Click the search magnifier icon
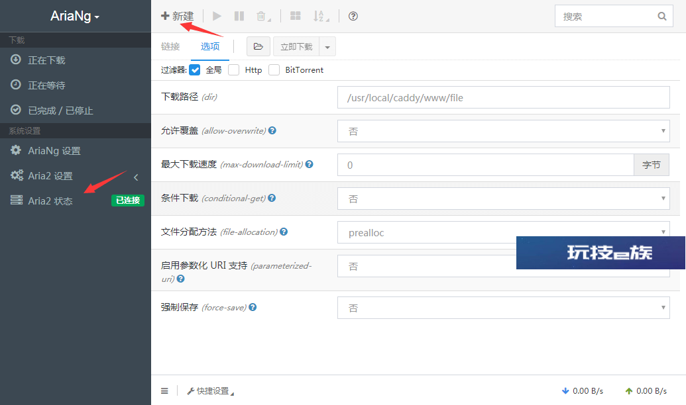686x405 pixels. pos(662,16)
